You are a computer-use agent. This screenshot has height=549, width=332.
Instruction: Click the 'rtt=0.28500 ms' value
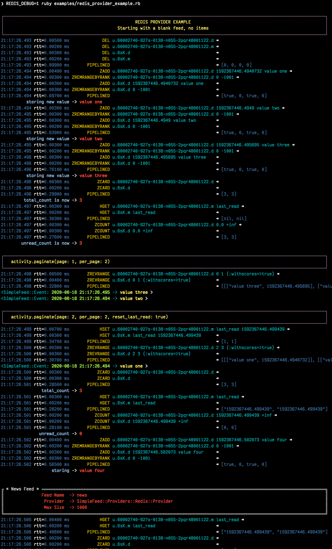[x=52, y=385]
